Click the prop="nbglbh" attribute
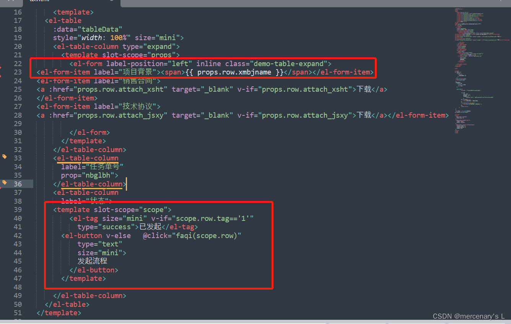The image size is (511, 324). click(x=88, y=175)
